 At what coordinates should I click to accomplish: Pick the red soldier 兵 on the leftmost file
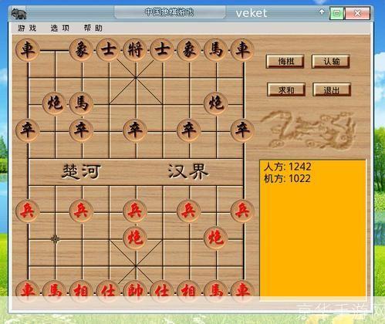[x=28, y=211]
